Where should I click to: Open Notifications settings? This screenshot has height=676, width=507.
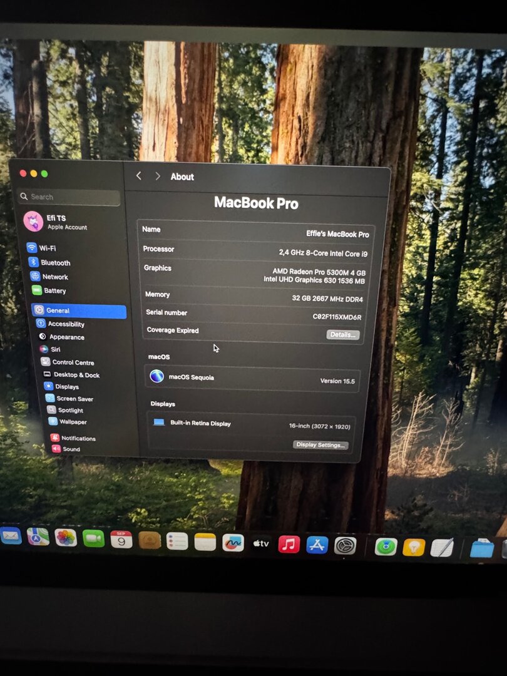pyautogui.click(x=73, y=438)
